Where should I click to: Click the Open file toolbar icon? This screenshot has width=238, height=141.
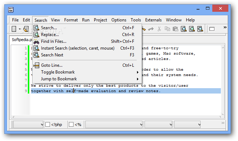point(26,29)
